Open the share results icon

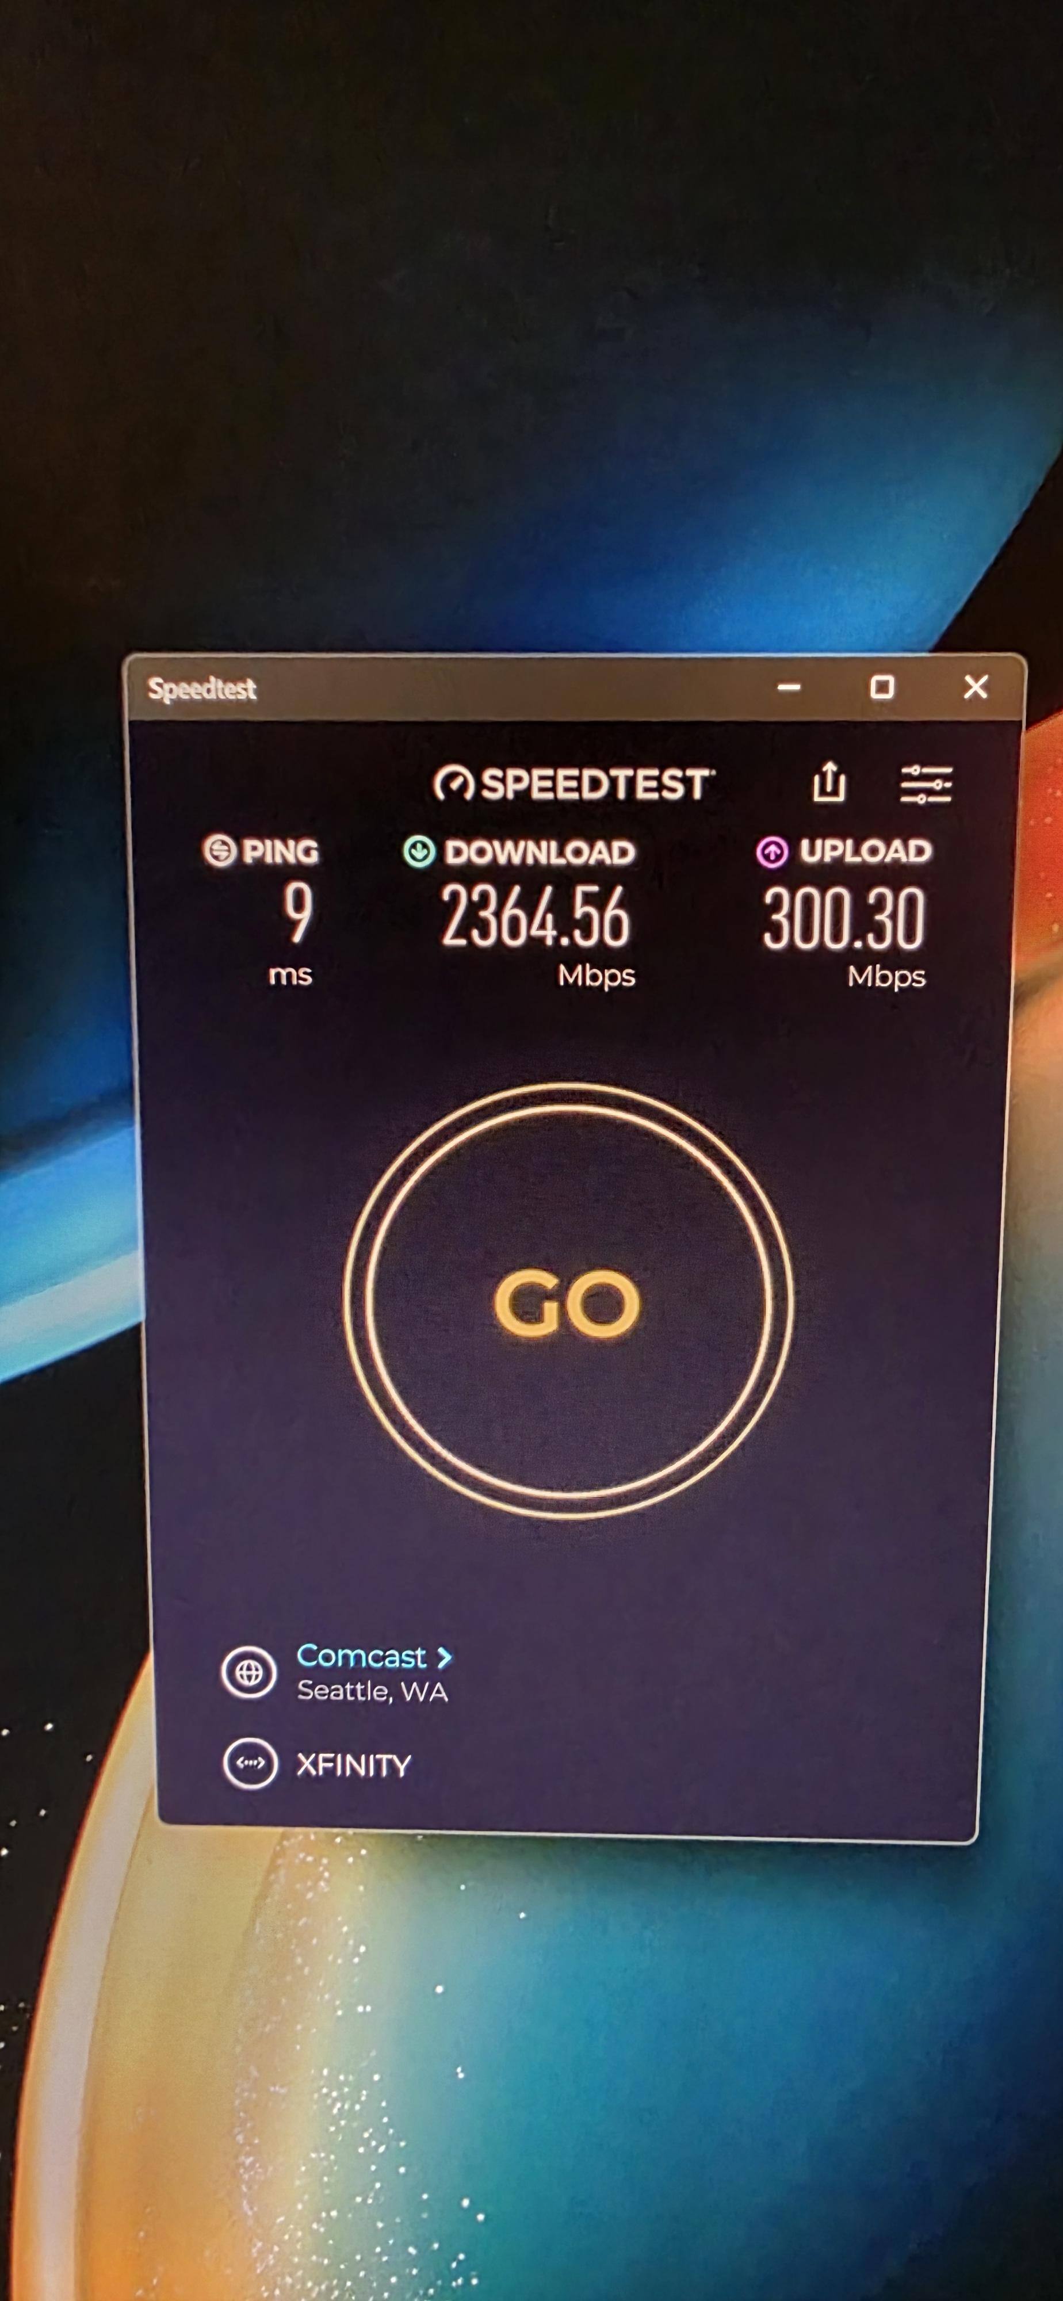[x=829, y=782]
